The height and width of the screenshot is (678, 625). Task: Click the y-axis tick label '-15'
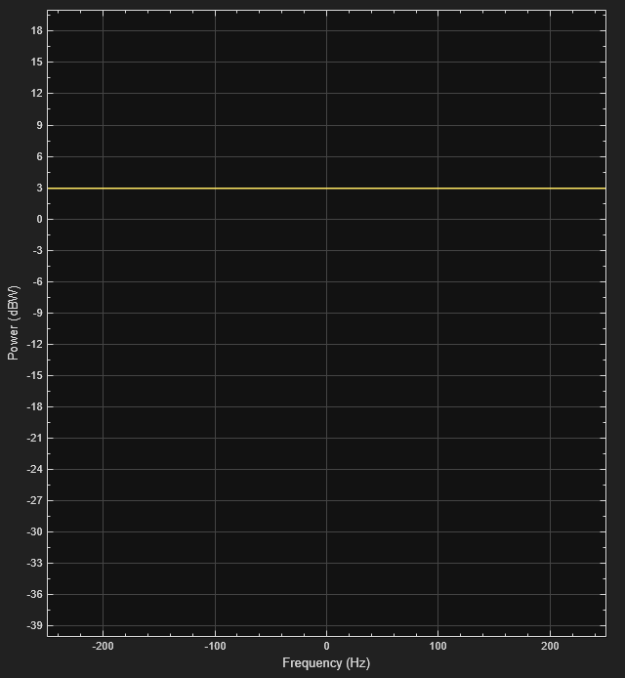(x=35, y=376)
